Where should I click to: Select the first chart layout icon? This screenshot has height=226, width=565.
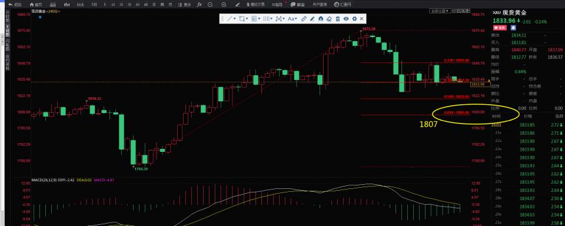click(454, 11)
